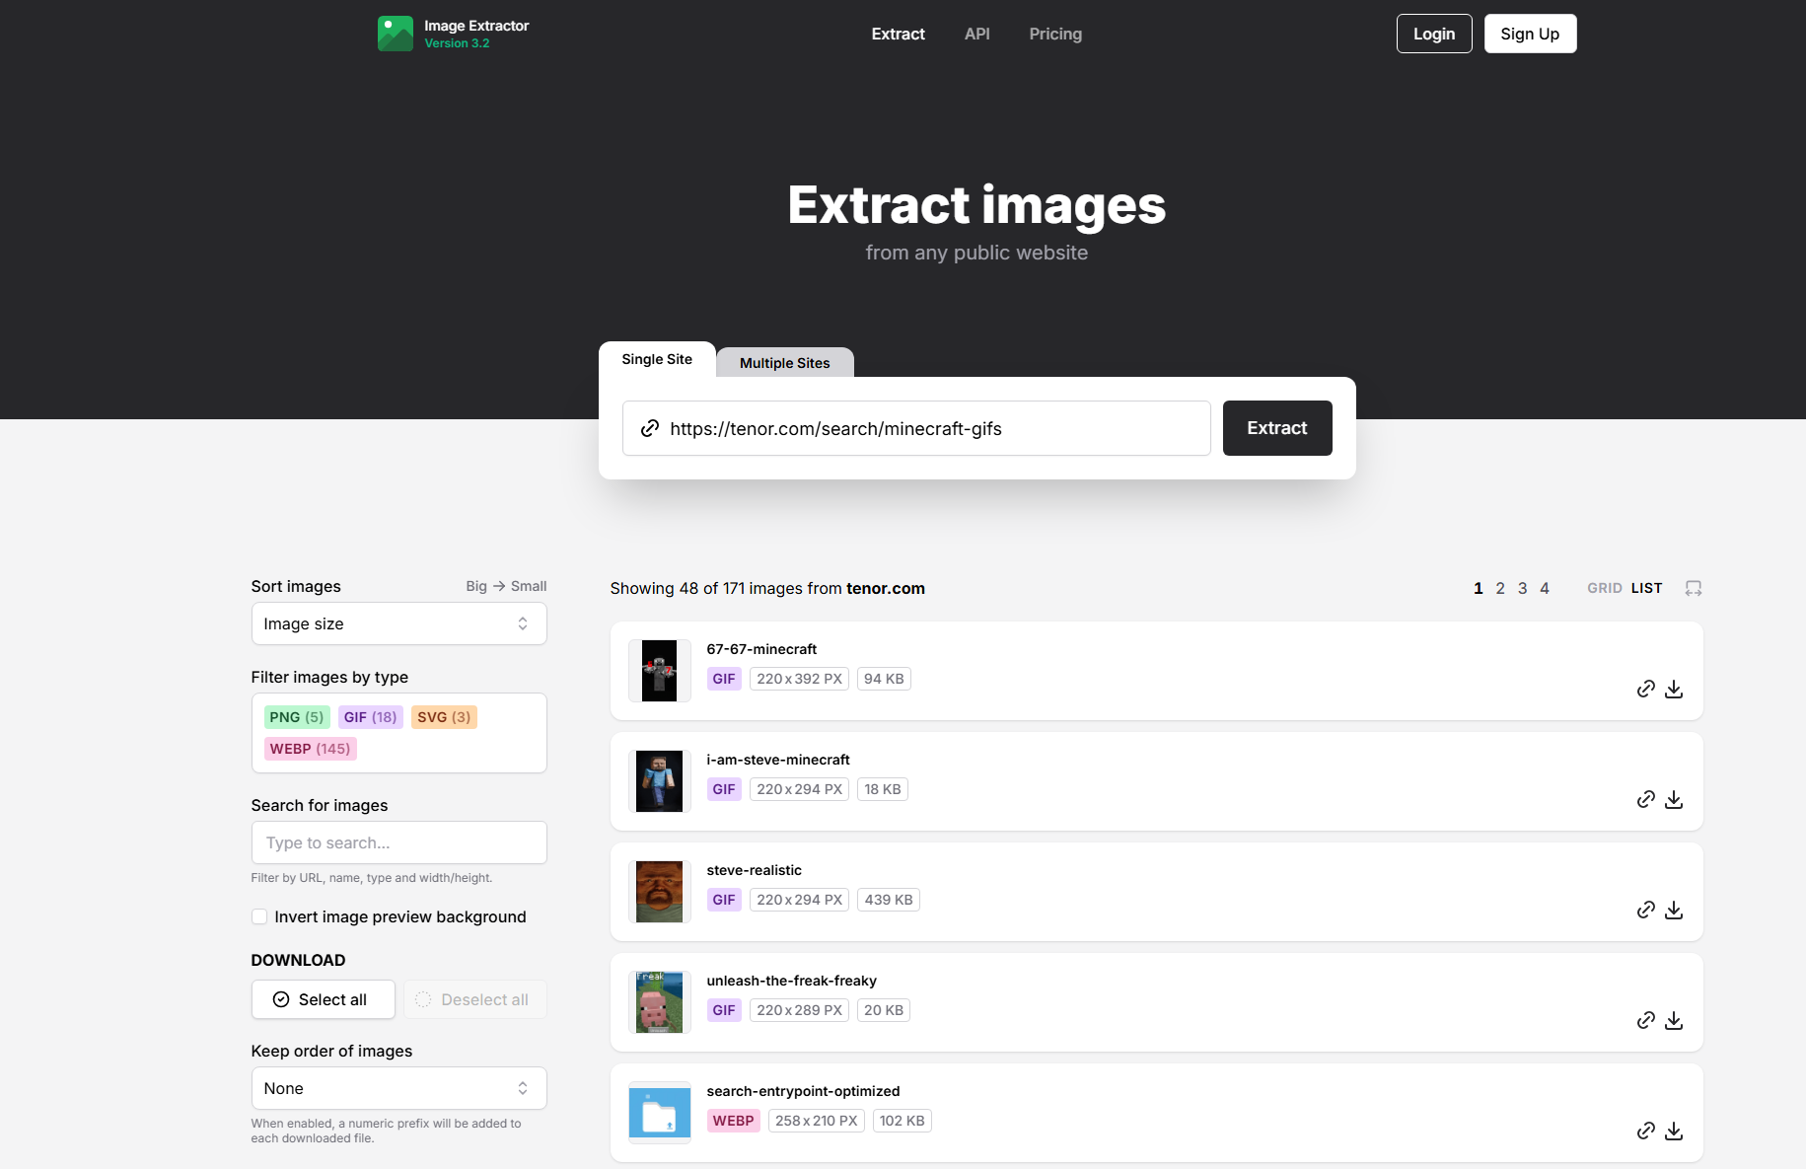Copy link for i-am-steve-minecraft image
The image size is (1806, 1169).
pyautogui.click(x=1645, y=799)
